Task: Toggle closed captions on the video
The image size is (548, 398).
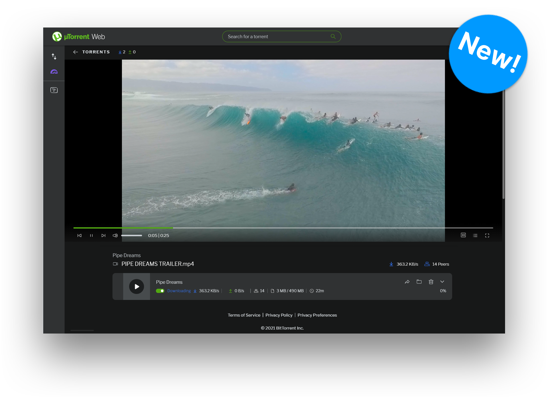Action: 463,235
